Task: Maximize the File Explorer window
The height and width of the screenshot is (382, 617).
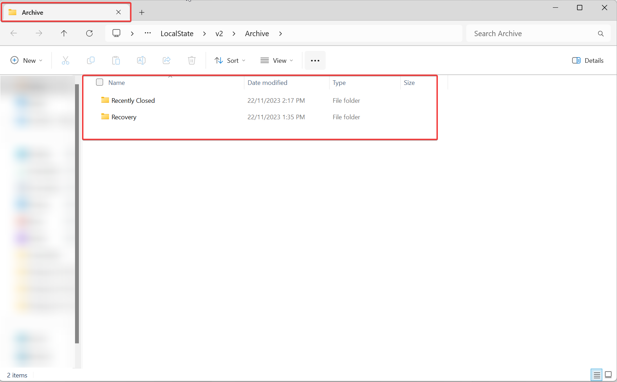Action: pos(580,8)
